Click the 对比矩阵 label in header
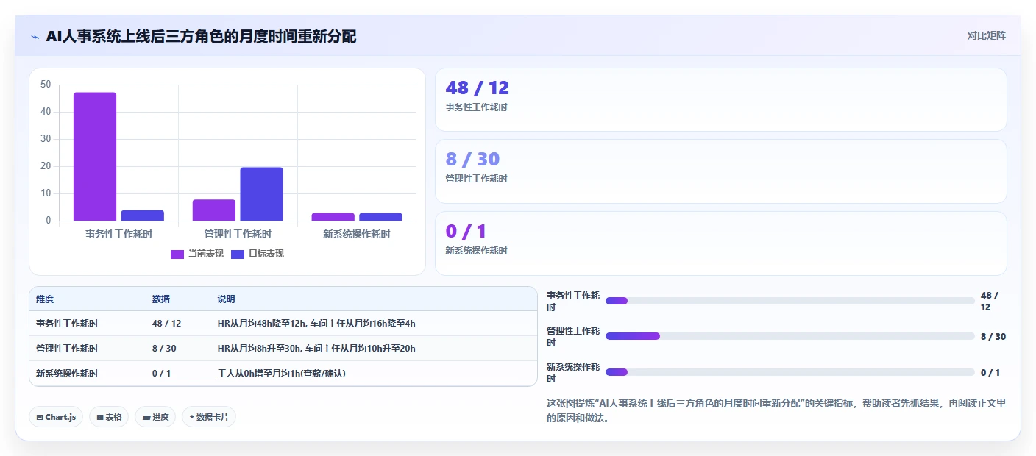1036x456 pixels. click(986, 35)
